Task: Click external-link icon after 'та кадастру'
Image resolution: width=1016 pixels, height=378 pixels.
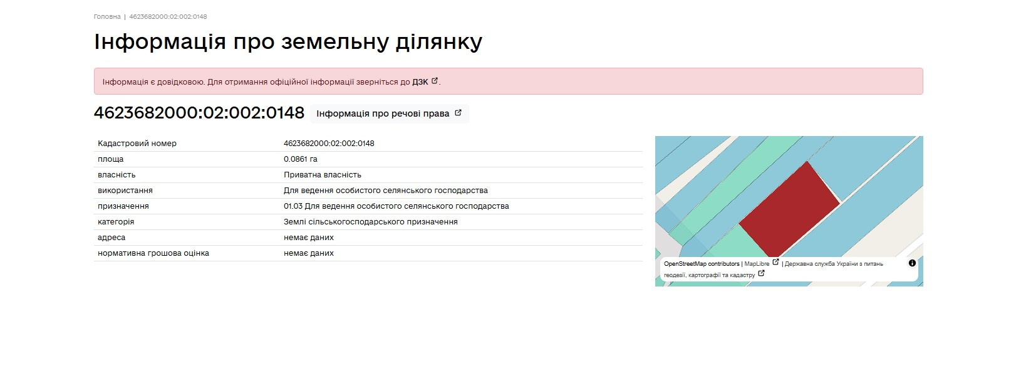Action: [761, 273]
